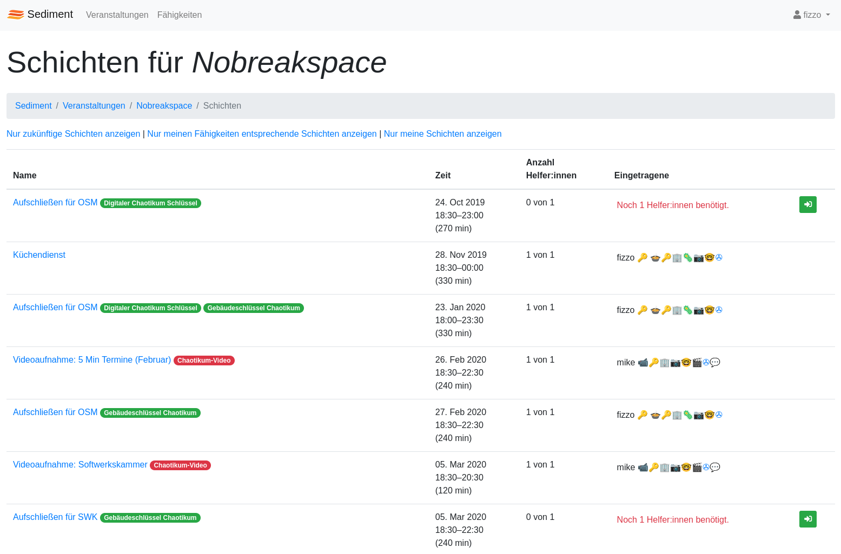
Task: Click the Sediment logo icon
Action: [x=16, y=15]
